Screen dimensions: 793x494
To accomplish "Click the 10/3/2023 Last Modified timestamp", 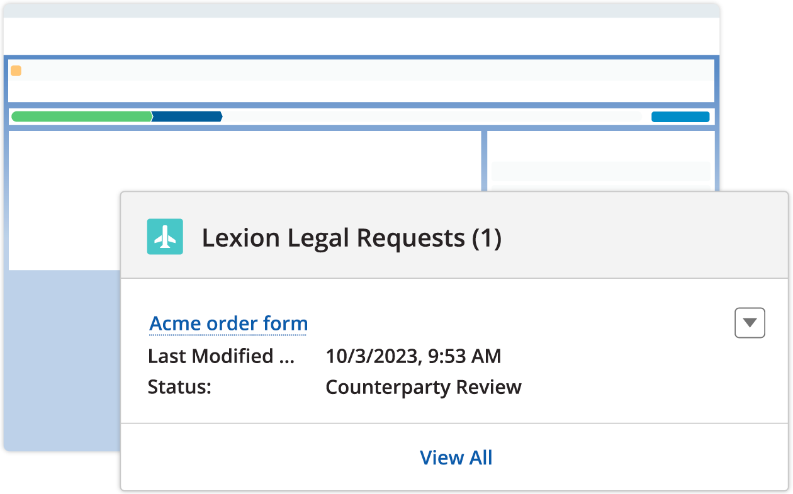I will pyautogui.click(x=412, y=356).
